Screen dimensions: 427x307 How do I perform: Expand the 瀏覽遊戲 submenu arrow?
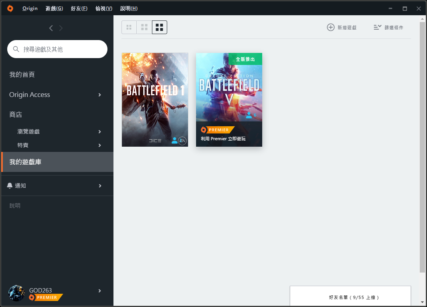click(100, 132)
